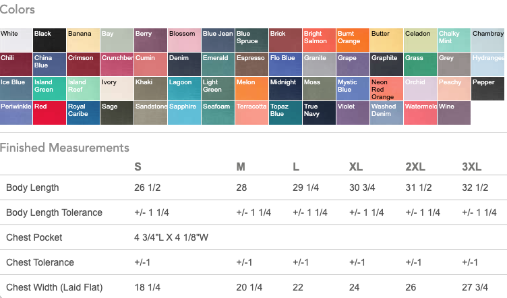Select the Blue Jean color swatch
This screenshot has height=298, width=507.
[x=218, y=40]
